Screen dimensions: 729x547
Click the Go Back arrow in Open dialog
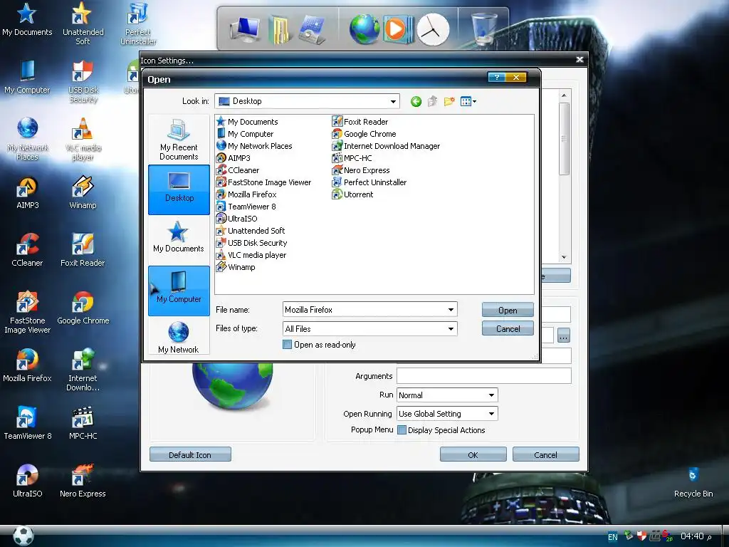(x=416, y=101)
